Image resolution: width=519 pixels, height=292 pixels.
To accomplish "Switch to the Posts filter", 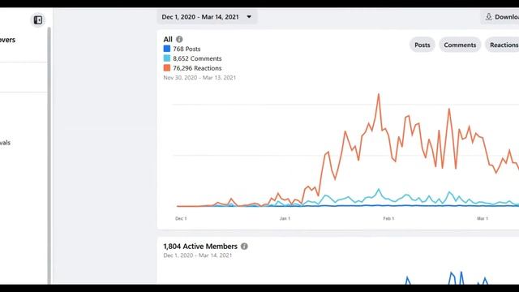I will 422,45.
